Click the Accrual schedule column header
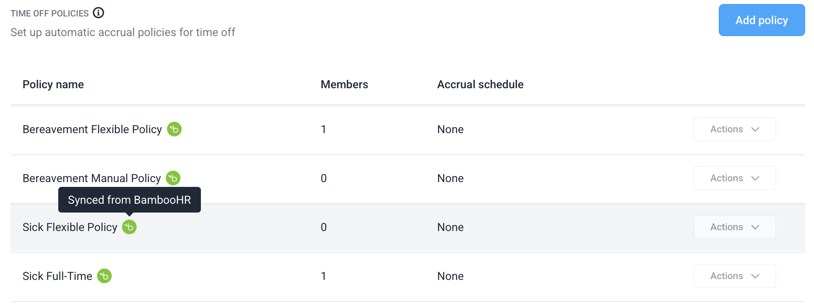This screenshot has width=814, height=308. click(x=480, y=84)
